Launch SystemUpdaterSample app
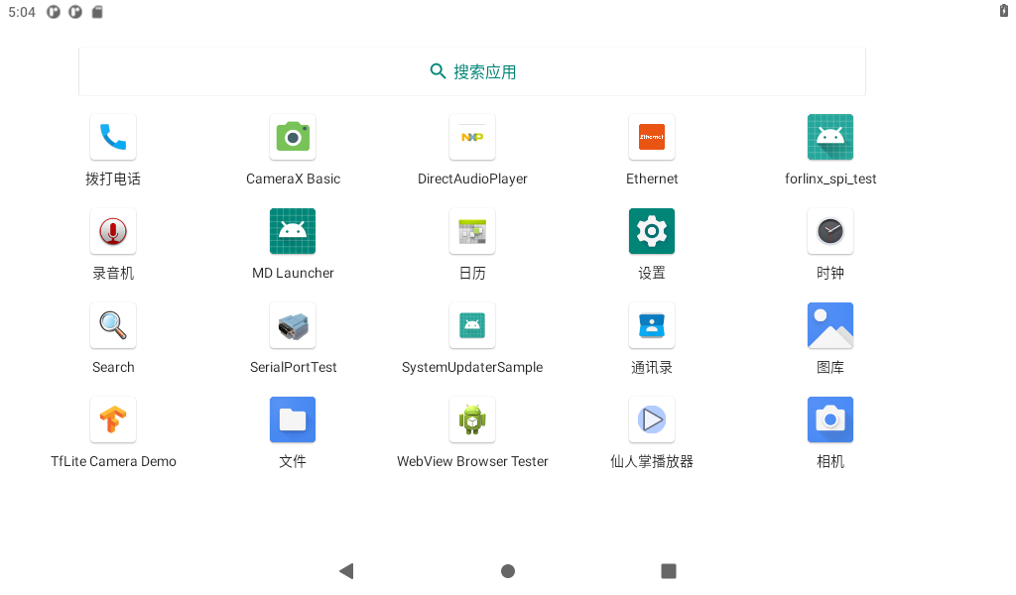 (472, 325)
